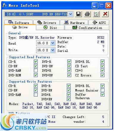Image resolution: width=114 pixels, height=131 pixels.
Task: Click the Nero InfoTool title bar icon
Action: point(4,5)
